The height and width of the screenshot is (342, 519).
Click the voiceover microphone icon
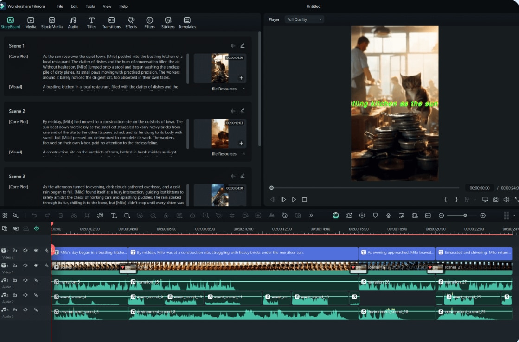(x=388, y=215)
